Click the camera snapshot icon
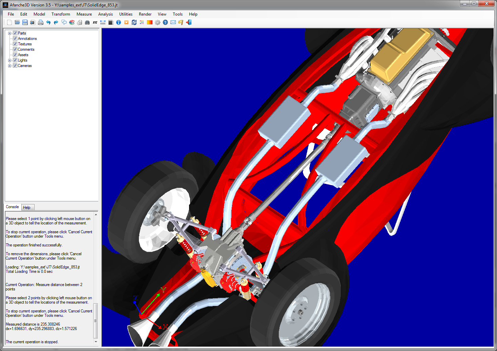 point(33,22)
